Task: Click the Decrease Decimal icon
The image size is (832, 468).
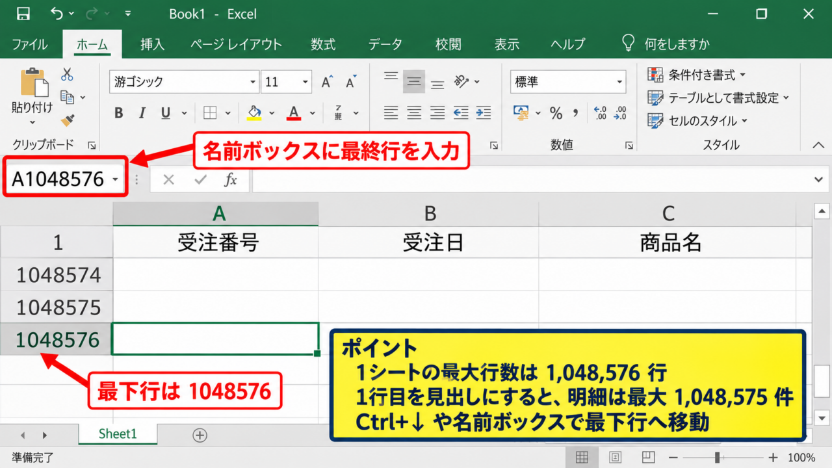Action: [621, 113]
